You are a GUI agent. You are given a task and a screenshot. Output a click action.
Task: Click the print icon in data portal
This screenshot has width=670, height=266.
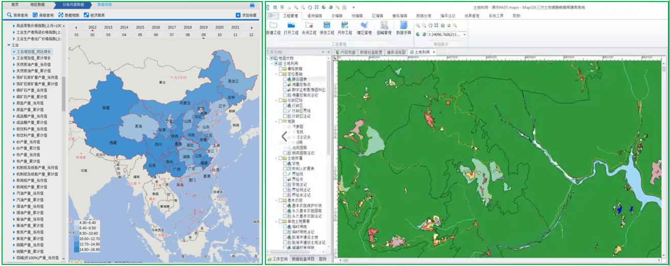click(x=252, y=5)
